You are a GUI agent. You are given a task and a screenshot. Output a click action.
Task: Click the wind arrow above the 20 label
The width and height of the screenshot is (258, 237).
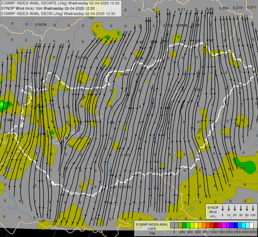coord(235,208)
